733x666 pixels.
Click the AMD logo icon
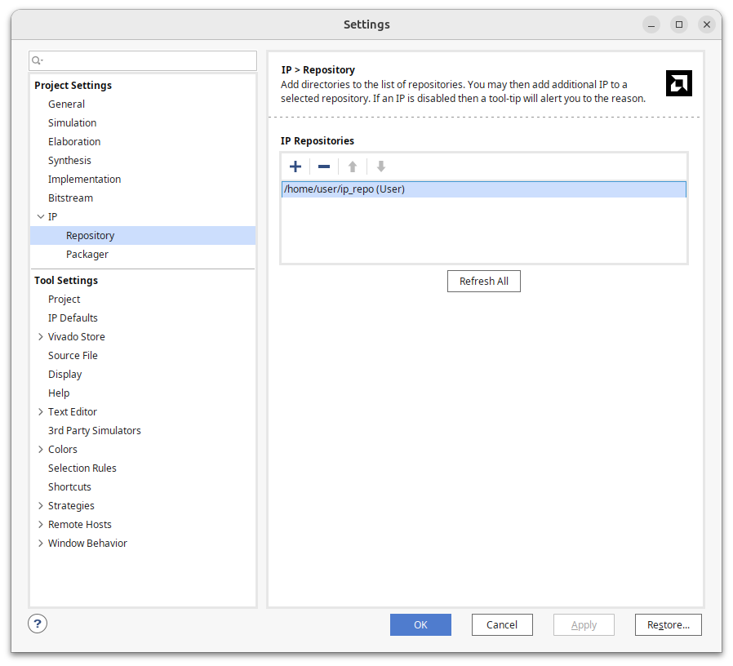pos(679,83)
